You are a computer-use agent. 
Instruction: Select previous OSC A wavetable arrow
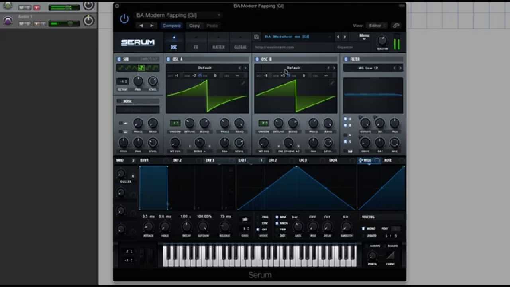pyautogui.click(x=239, y=68)
